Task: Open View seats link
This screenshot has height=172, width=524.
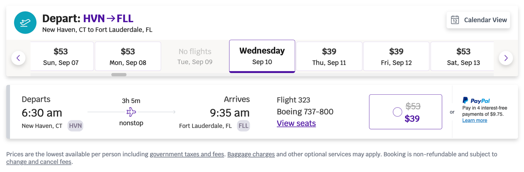Action: (296, 123)
